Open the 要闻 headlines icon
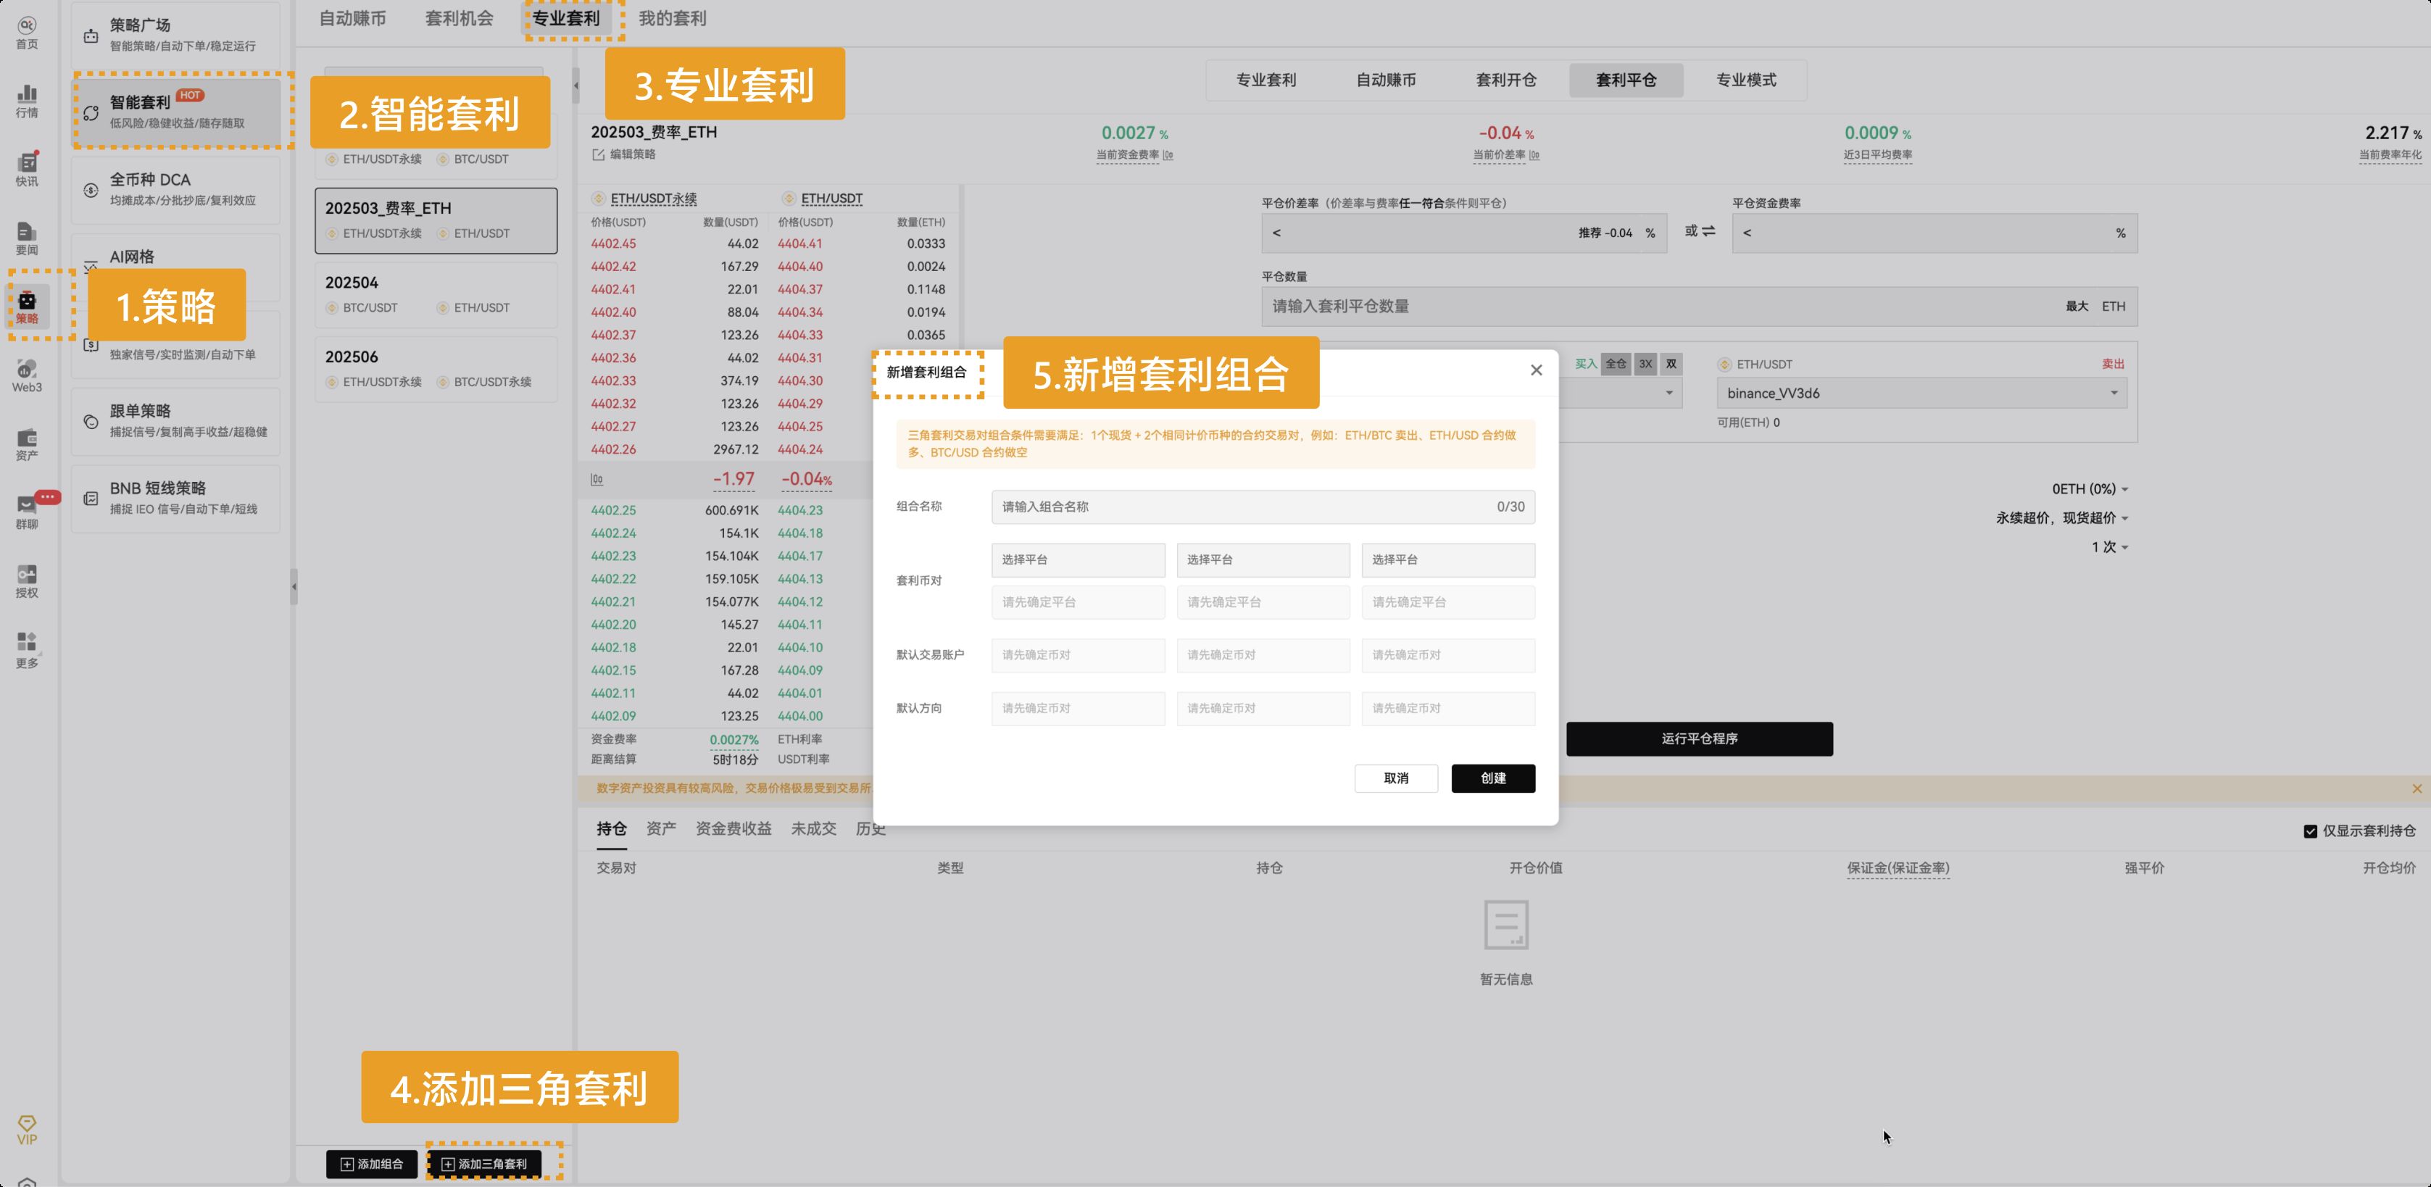The width and height of the screenshot is (2431, 1187). [26, 238]
